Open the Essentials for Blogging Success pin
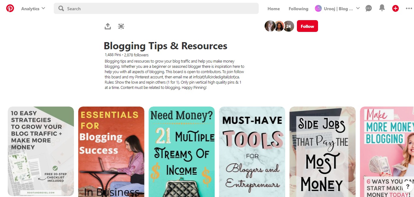This screenshot has height=197, width=414. tap(111, 151)
